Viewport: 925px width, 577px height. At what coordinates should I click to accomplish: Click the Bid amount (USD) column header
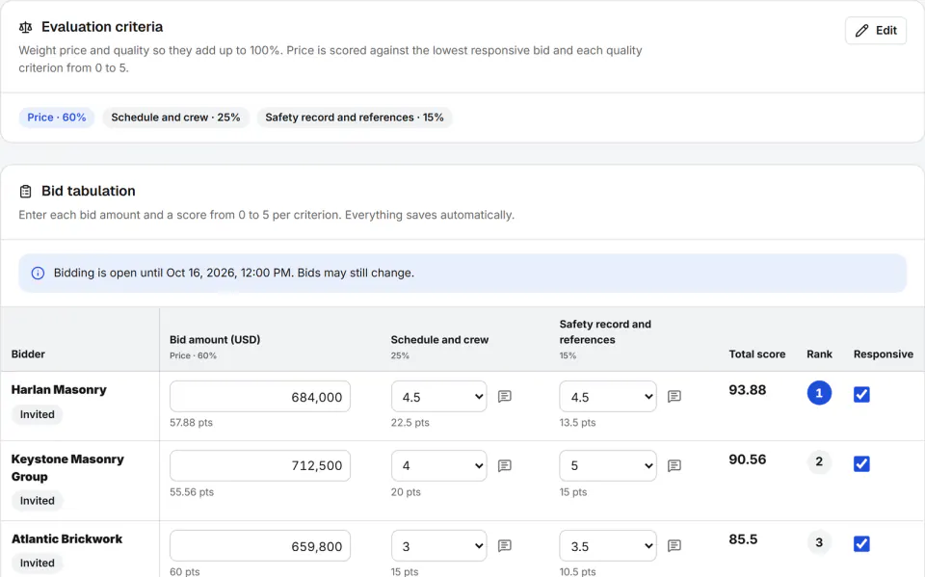coord(215,340)
